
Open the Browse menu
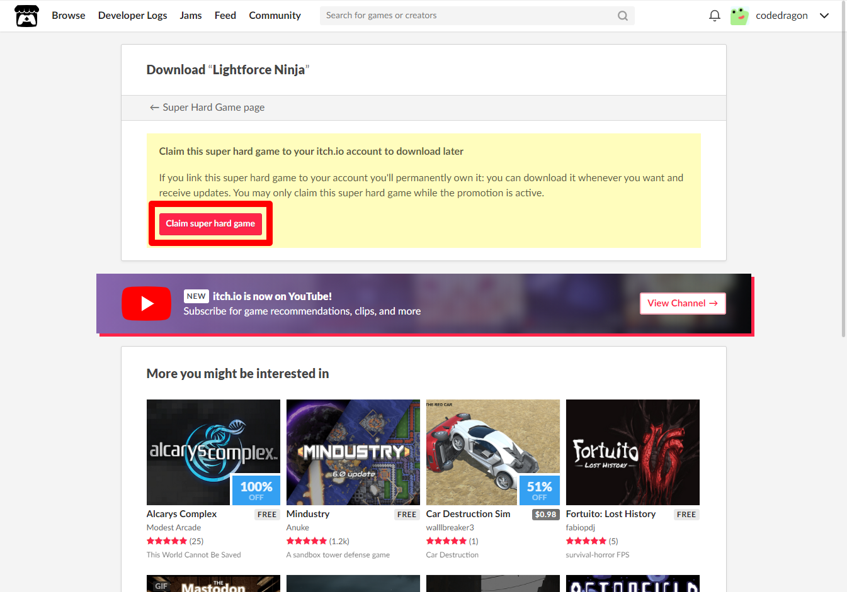(x=69, y=16)
